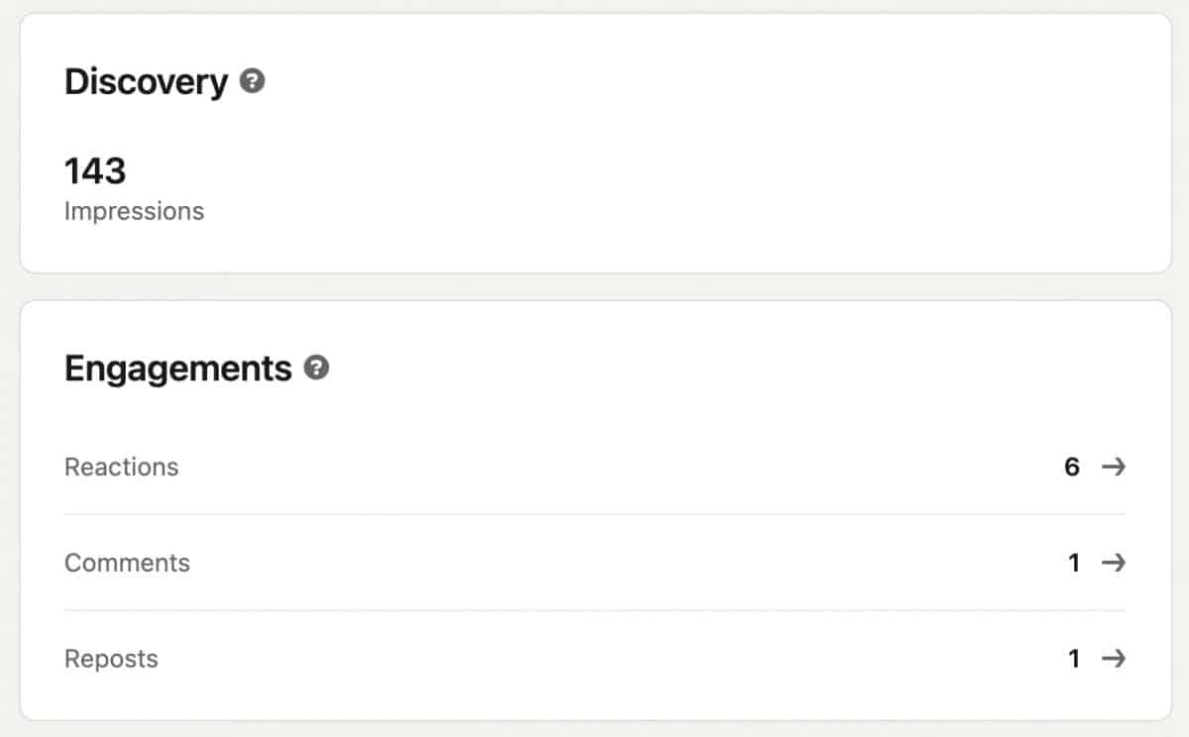Click the arrow icon in Reposts row
The image size is (1189, 737).
[x=1114, y=659]
